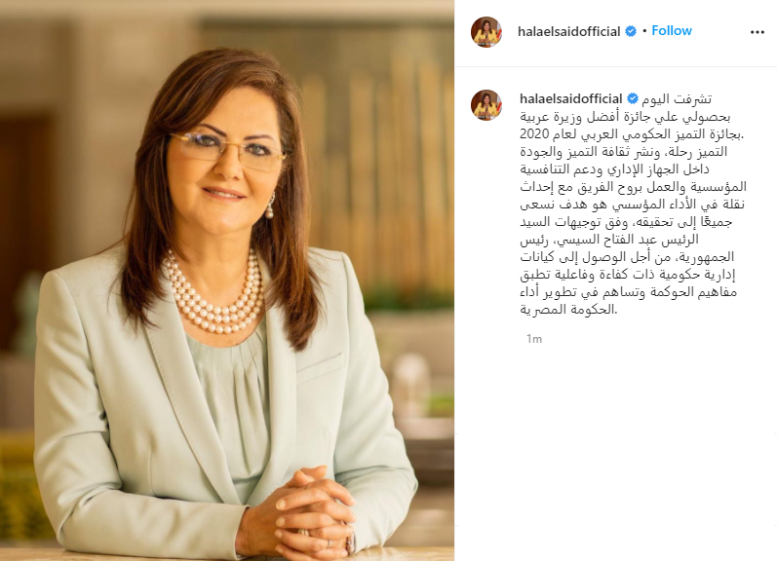
Task: Click the 1m post timestamp
Action: [x=533, y=339]
